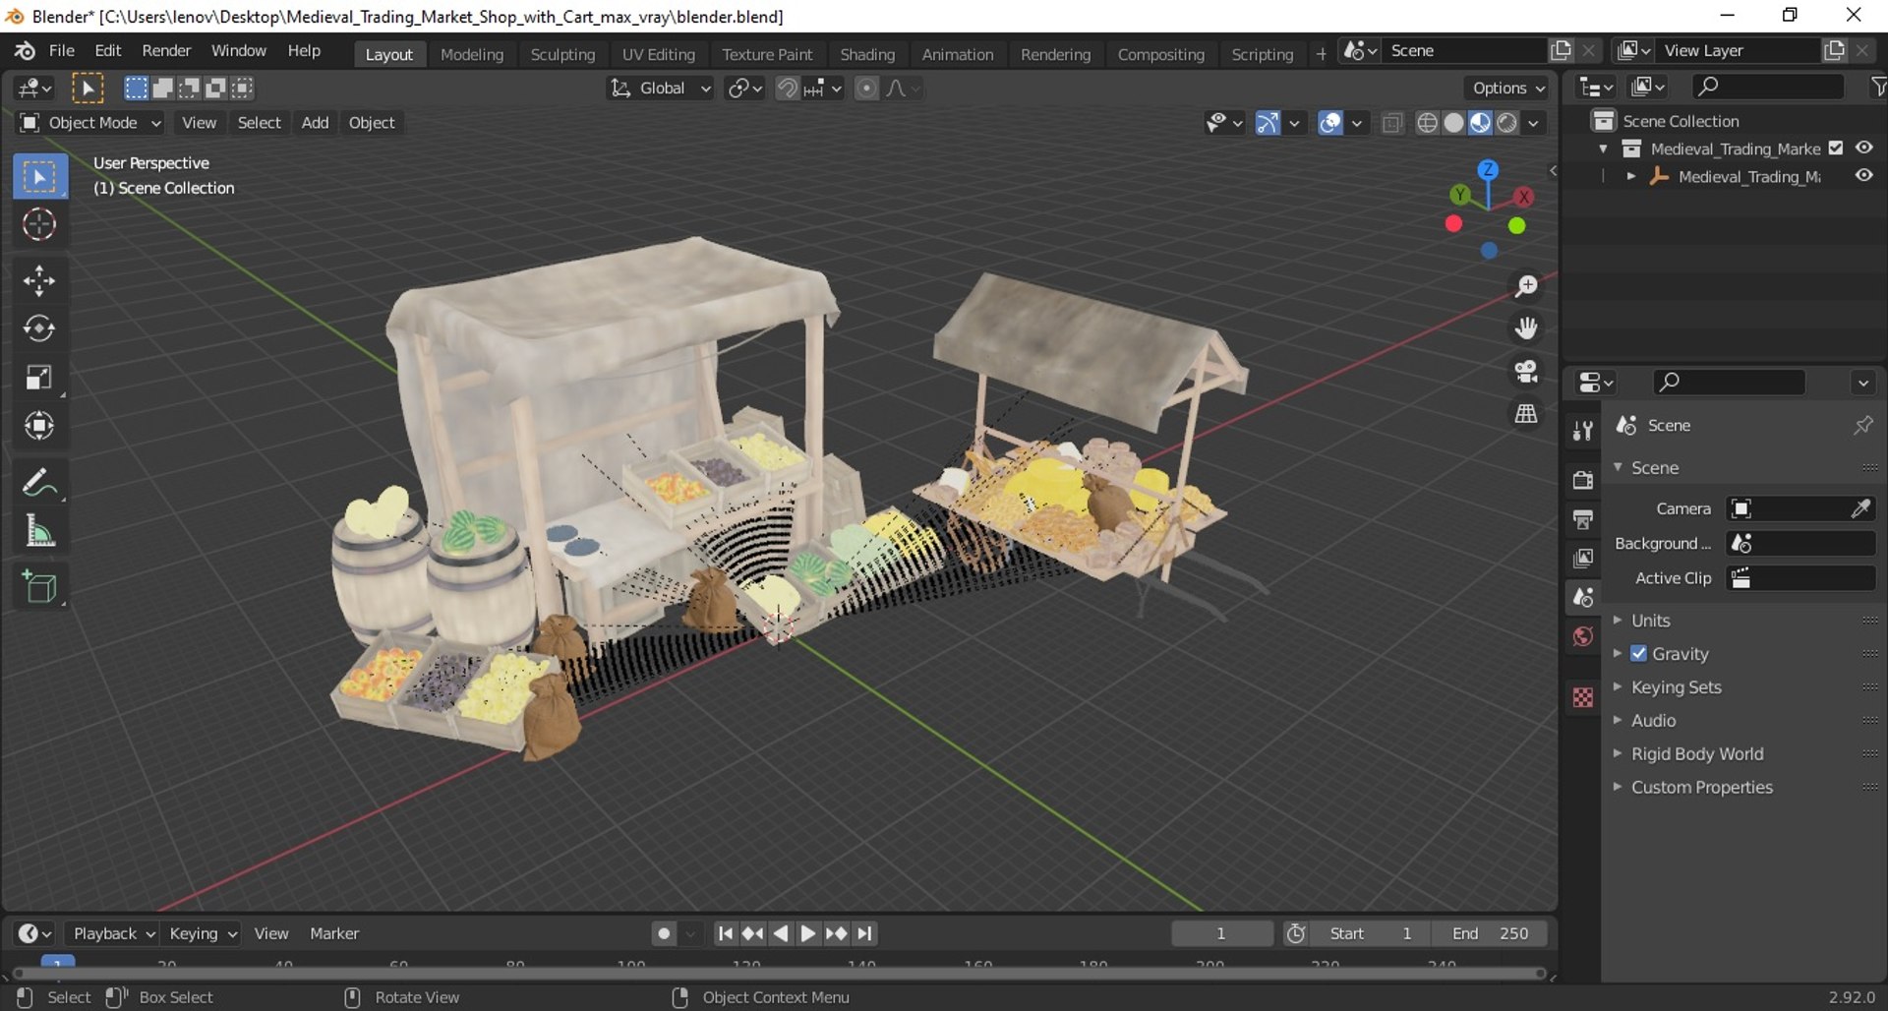1888x1011 pixels.
Task: Open the World properties tab
Action: point(1582,637)
